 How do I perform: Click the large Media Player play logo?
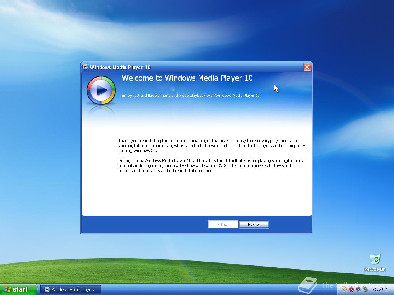[101, 90]
